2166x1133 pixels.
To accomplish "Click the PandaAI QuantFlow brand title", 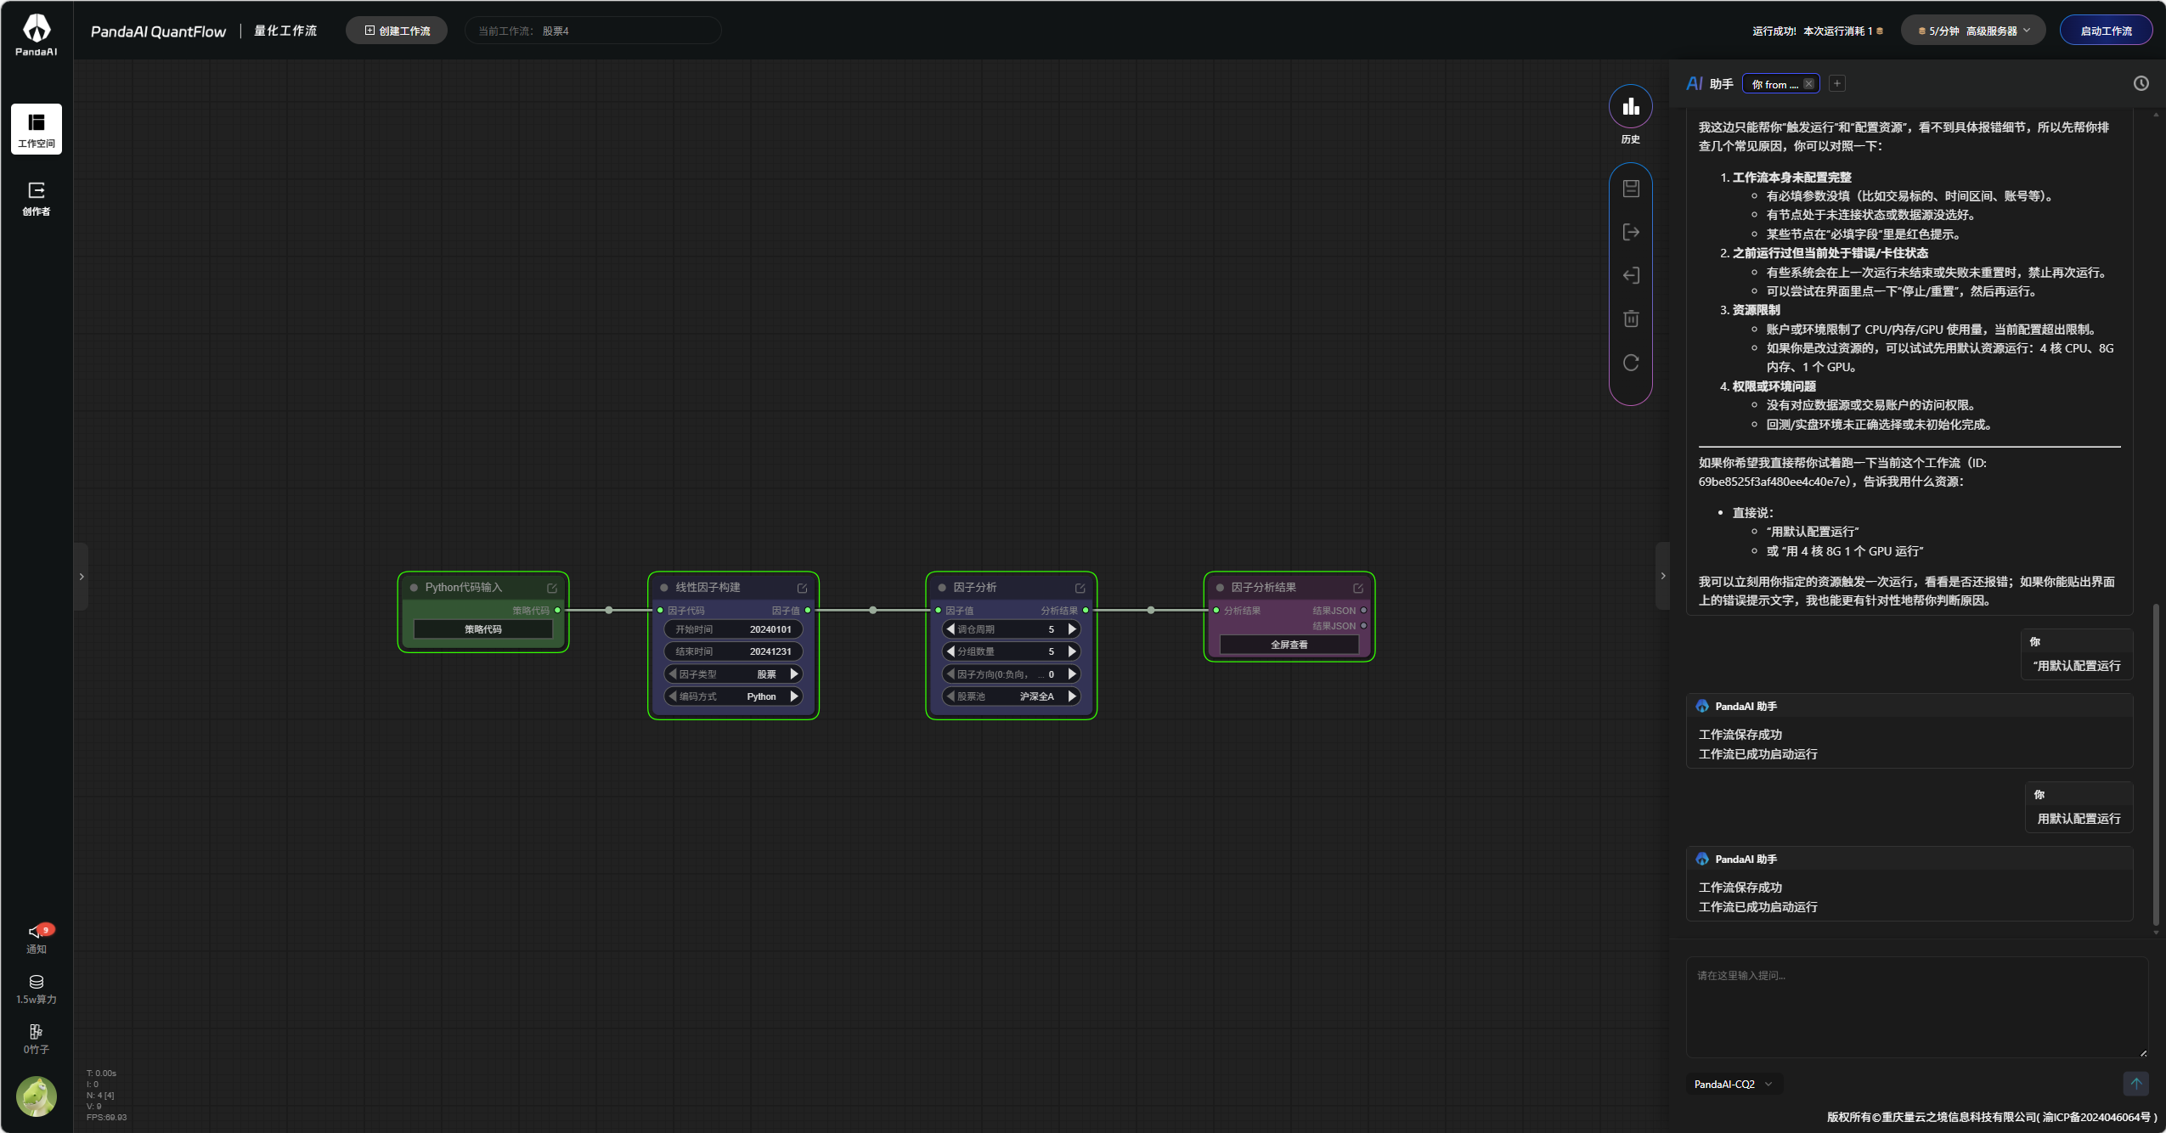I will [x=159, y=31].
